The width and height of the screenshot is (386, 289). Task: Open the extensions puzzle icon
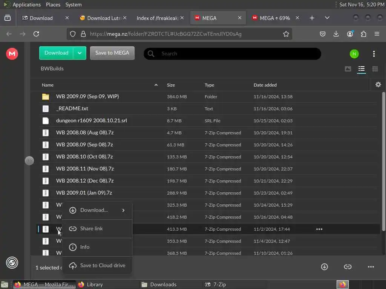363,34
